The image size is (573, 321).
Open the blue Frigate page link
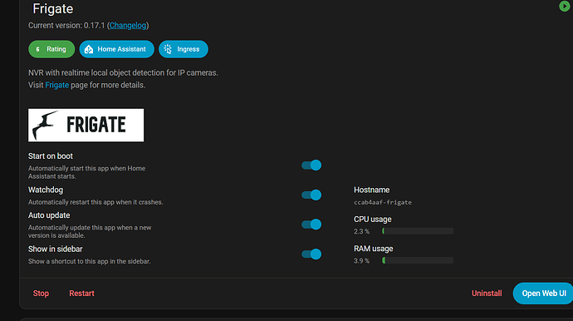[x=57, y=85]
